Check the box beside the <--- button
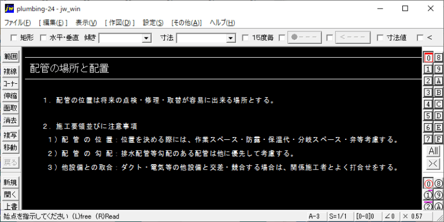Screen dimensions: 444x222 pos(330,38)
